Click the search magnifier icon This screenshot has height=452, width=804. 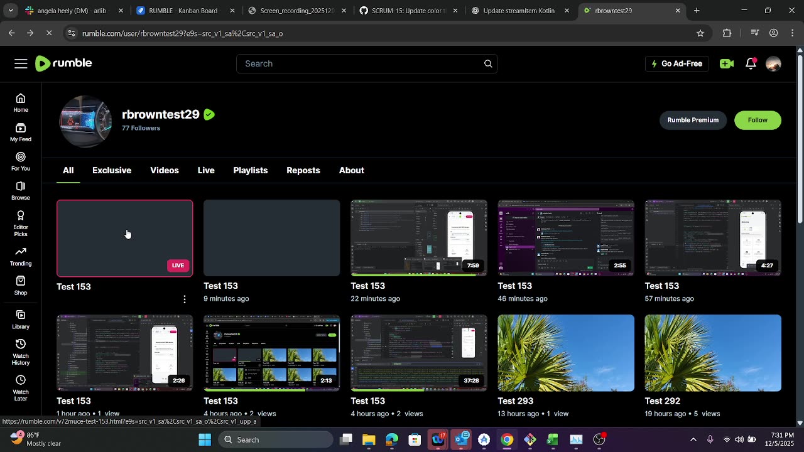pyautogui.click(x=488, y=63)
